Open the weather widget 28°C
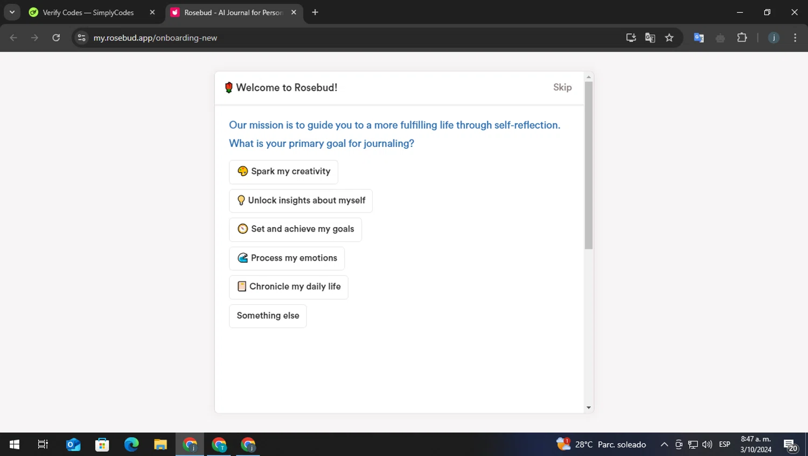Image resolution: width=808 pixels, height=456 pixels. (601, 444)
